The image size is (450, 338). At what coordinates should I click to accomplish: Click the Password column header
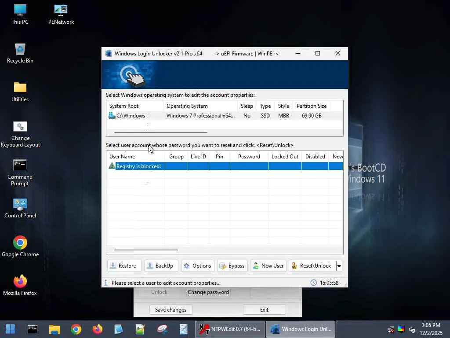249,157
